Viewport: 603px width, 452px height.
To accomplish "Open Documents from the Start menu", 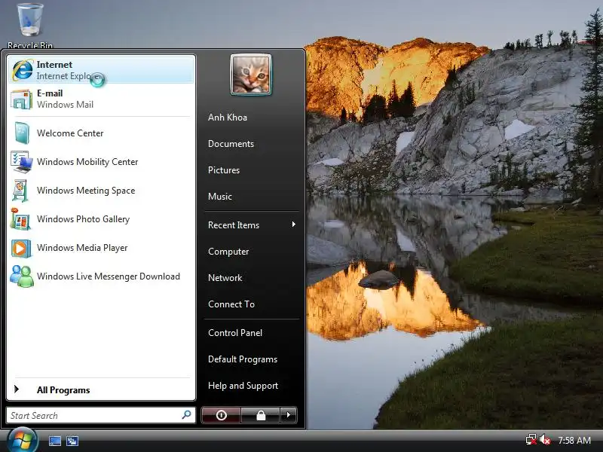I will [x=231, y=144].
